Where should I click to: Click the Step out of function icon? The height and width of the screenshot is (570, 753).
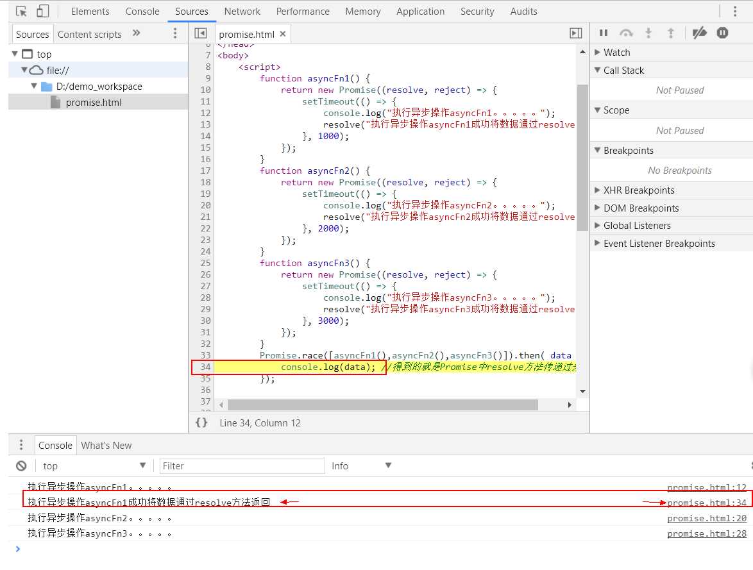670,33
